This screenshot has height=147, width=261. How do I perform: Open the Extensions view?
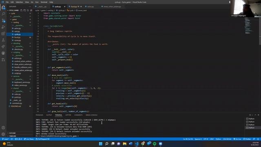(3, 33)
